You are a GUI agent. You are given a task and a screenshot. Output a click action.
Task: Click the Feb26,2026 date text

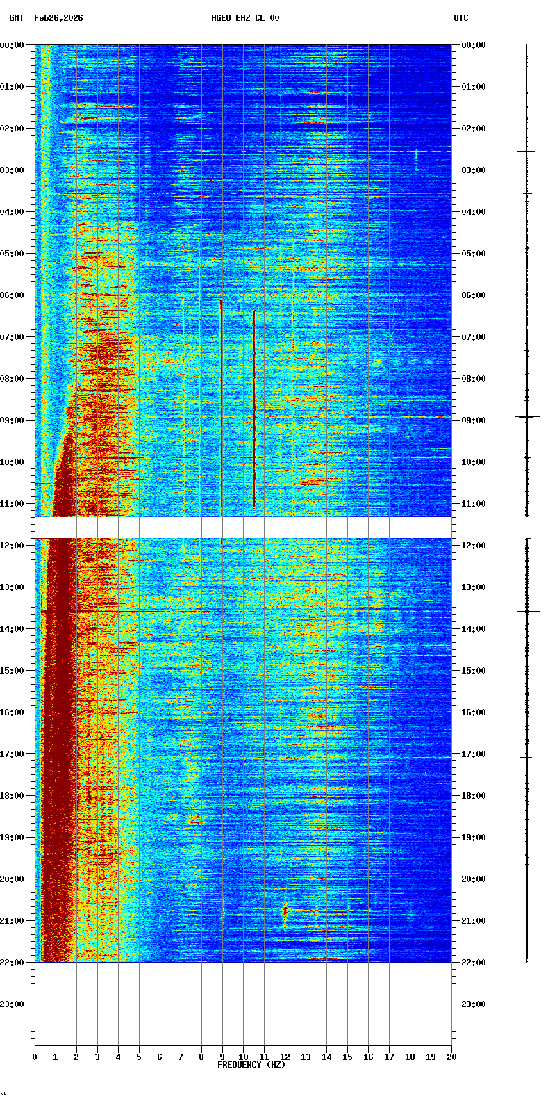pos(58,18)
